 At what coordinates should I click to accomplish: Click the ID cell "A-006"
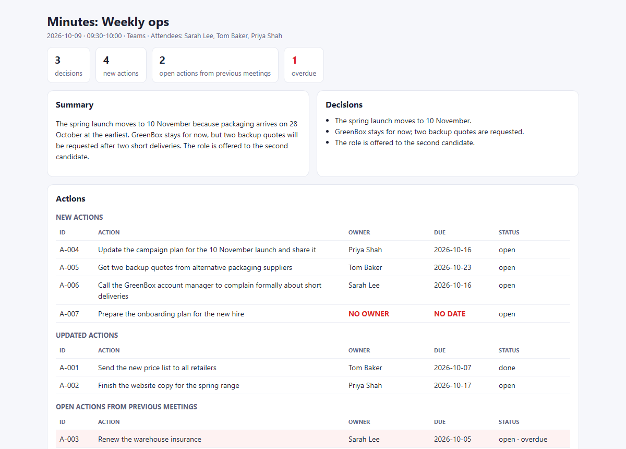[69, 285]
